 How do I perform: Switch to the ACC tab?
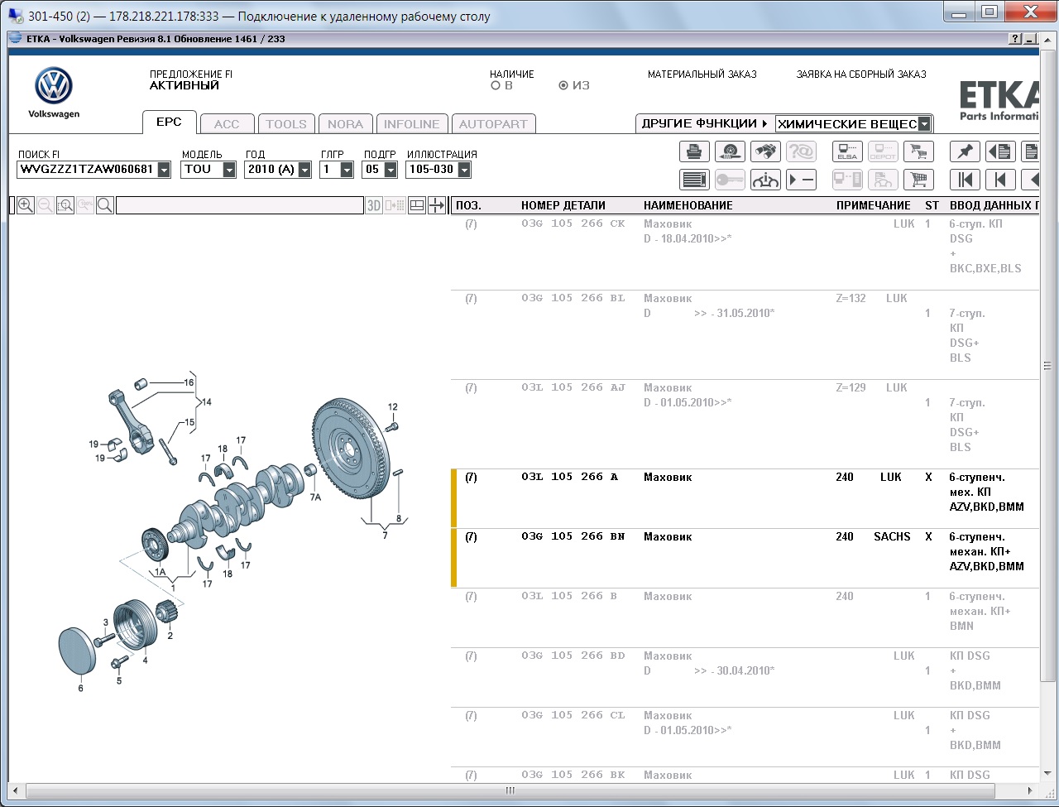(x=227, y=124)
